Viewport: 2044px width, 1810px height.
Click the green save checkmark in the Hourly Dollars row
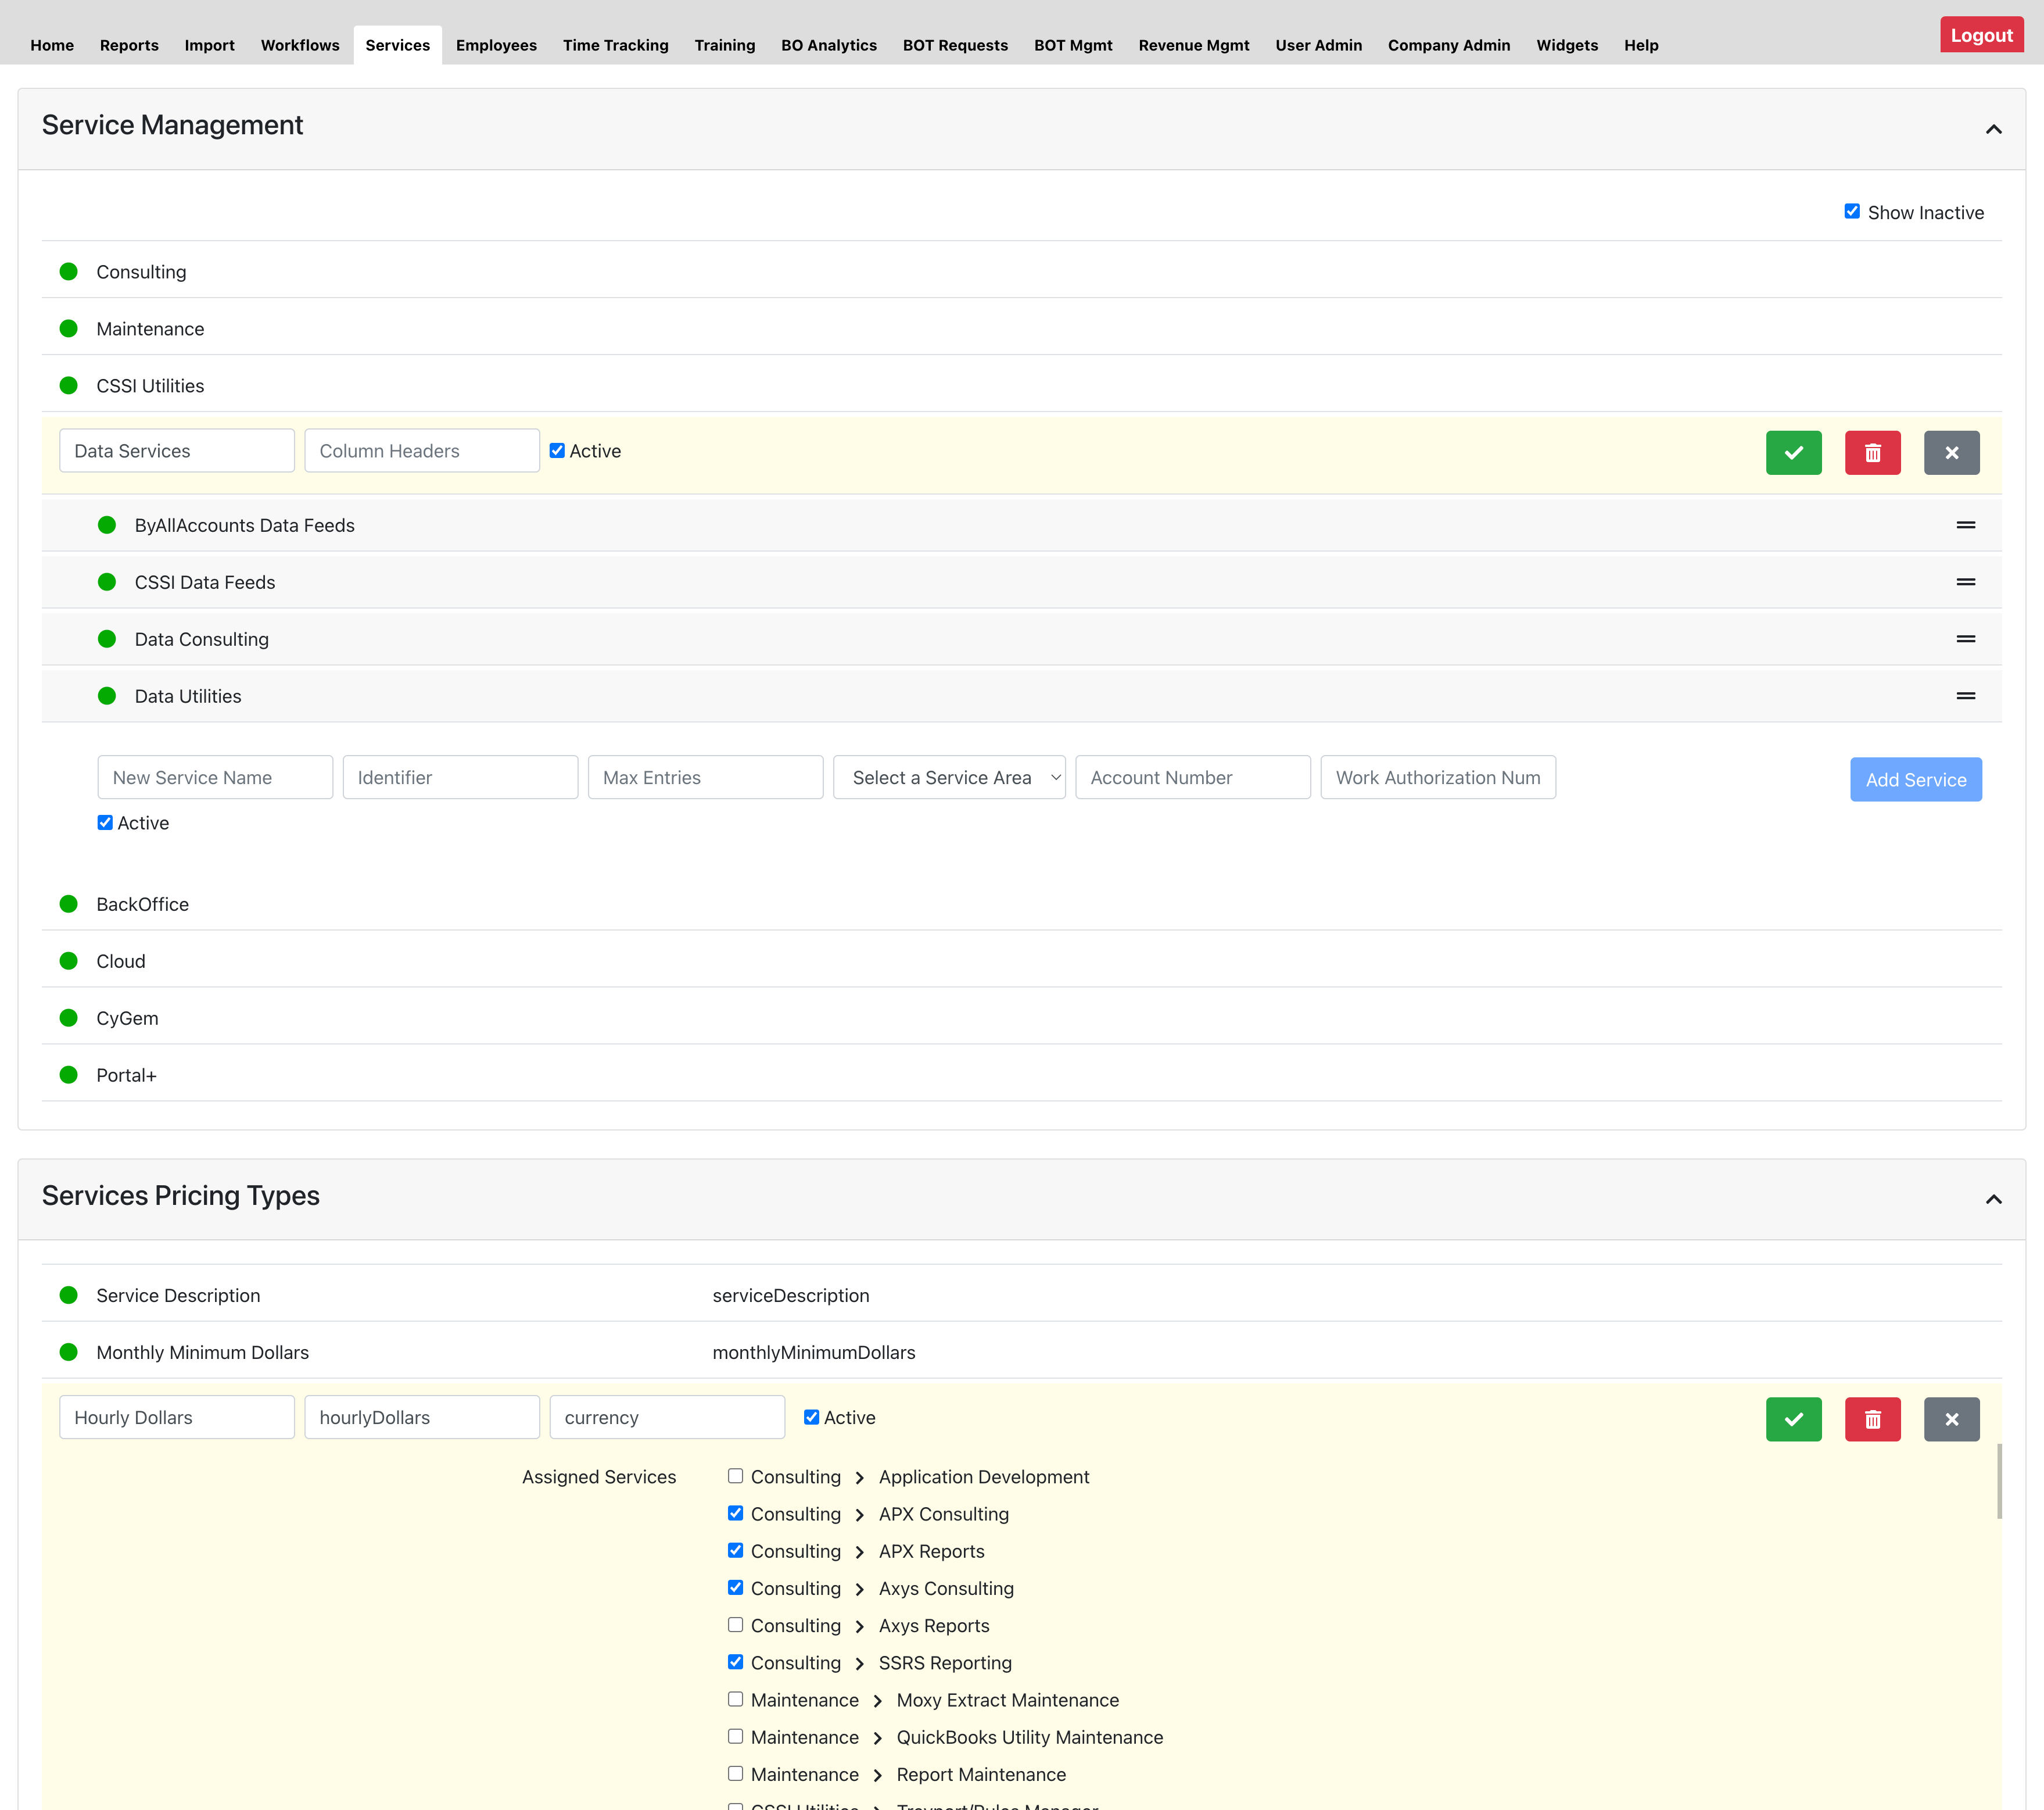point(1793,1418)
